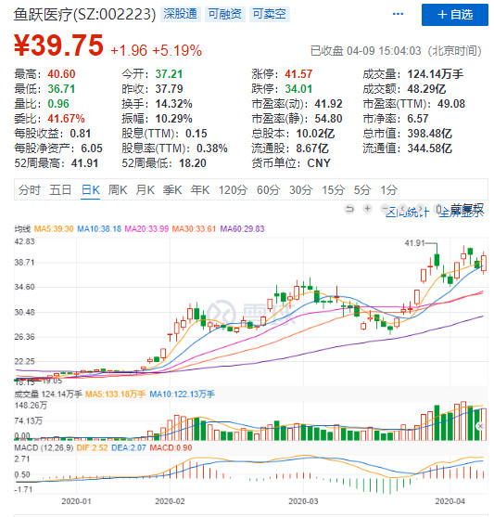Click the MA60:29.83 legend label

point(242,229)
